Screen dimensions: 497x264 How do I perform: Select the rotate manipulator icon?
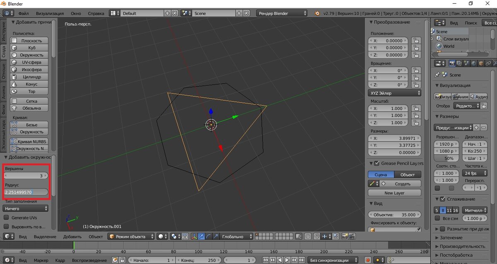point(208,237)
